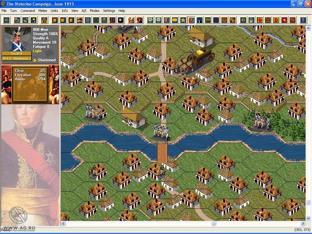Click the horizontal scrollbar right arrow
312x234 pixels.
tap(303, 223)
